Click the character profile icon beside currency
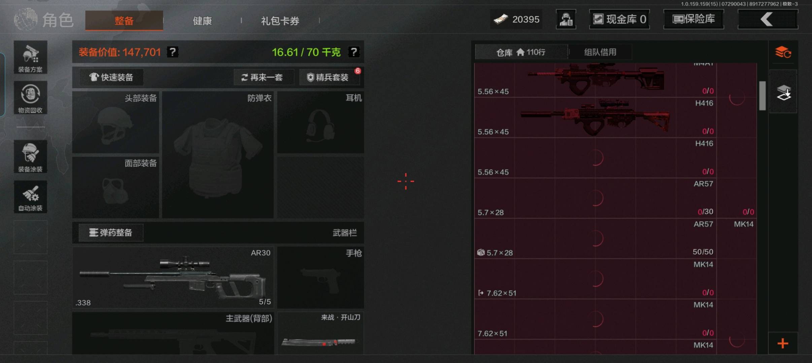This screenshot has width=812, height=363. click(x=566, y=19)
